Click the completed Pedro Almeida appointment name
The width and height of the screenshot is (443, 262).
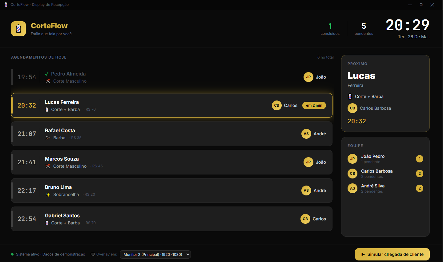68,74
